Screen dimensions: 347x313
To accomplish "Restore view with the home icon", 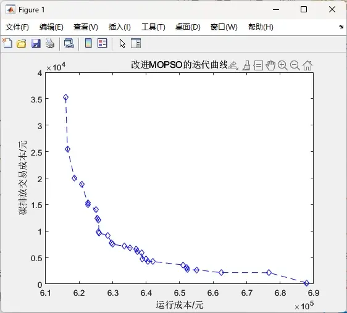I will (307, 65).
